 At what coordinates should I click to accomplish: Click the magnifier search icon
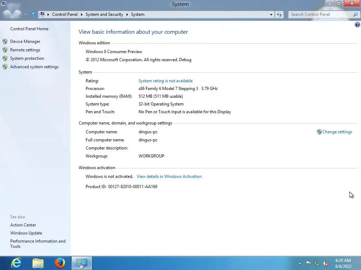355,14
